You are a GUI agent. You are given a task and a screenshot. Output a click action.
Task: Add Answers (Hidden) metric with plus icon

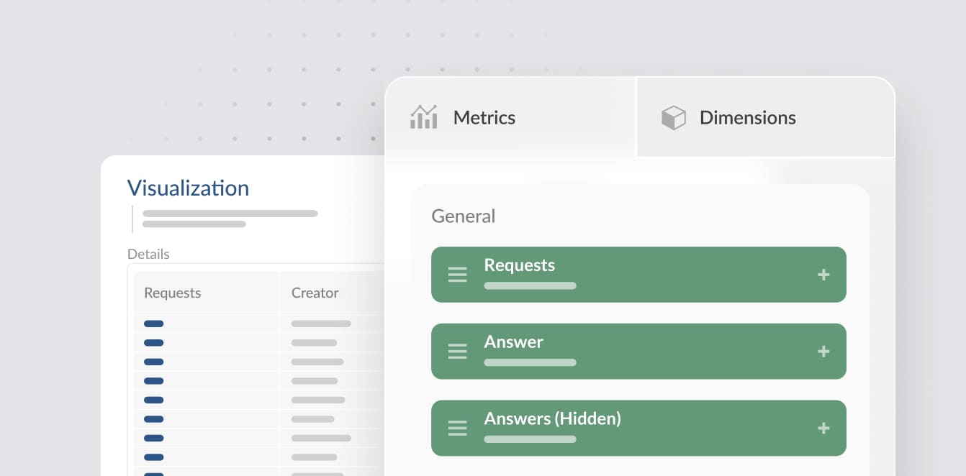[x=823, y=429]
